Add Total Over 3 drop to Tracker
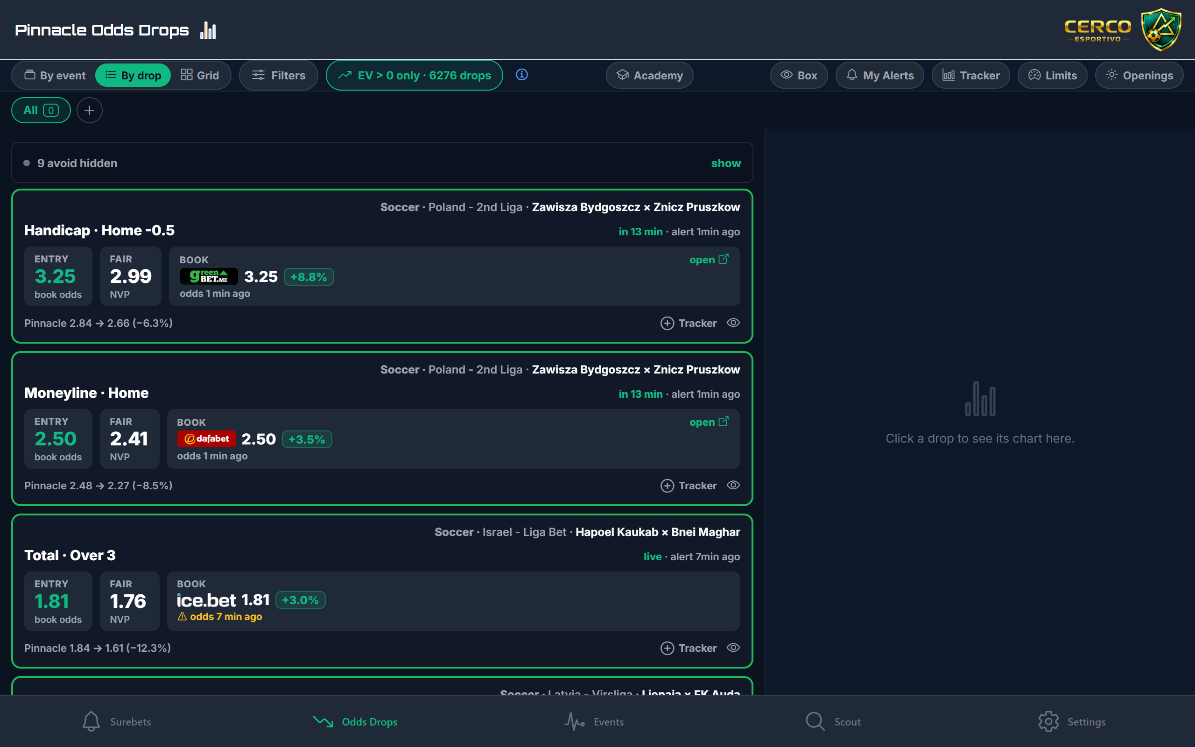The height and width of the screenshot is (747, 1195). coord(689,648)
